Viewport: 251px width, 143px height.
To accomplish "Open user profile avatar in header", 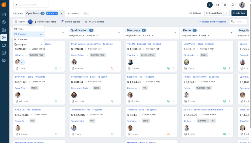I will click(x=242, y=5).
